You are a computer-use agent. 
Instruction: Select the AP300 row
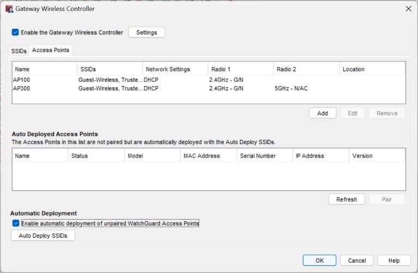[209, 88]
